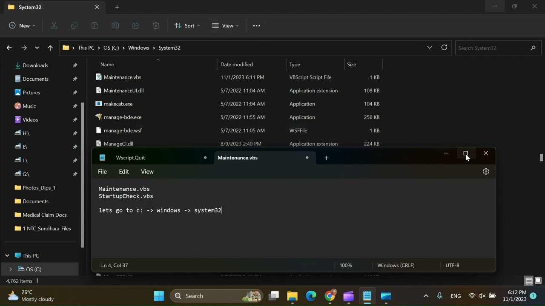Click the muted volume tray icon
Image resolution: width=545 pixels, height=306 pixels.
coord(482,296)
